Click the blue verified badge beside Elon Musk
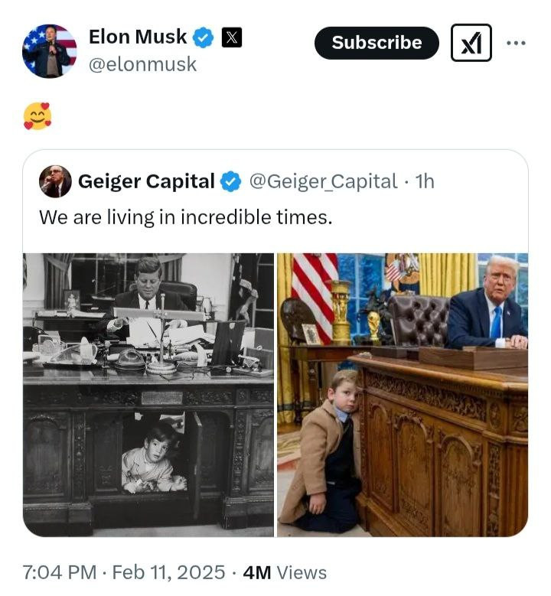Viewport: 551px width, 596px height. coord(202,37)
